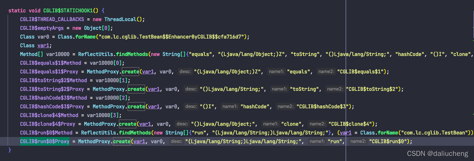Click the name2 hint before "CGLIB$equals$1"
This screenshot has height=161, width=474.
325,72
